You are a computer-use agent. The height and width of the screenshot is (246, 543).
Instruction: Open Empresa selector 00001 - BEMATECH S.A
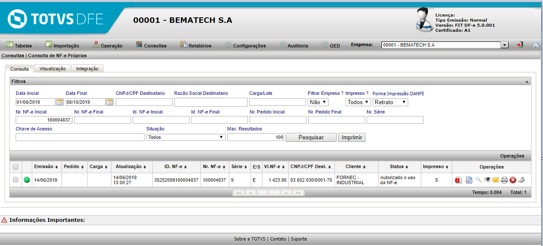tap(445, 45)
